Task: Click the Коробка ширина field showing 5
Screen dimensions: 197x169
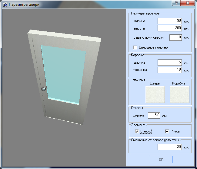Action: (x=170, y=63)
